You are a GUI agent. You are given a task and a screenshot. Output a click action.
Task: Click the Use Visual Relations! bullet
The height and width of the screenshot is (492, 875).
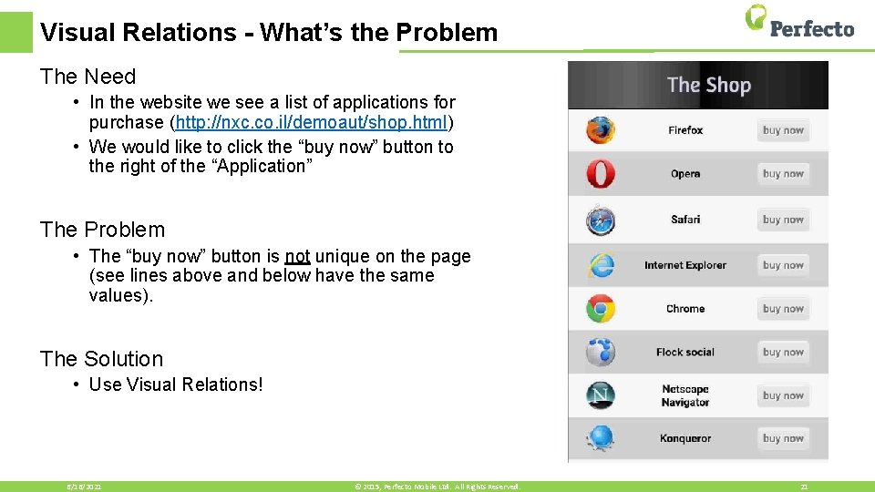click(x=175, y=384)
